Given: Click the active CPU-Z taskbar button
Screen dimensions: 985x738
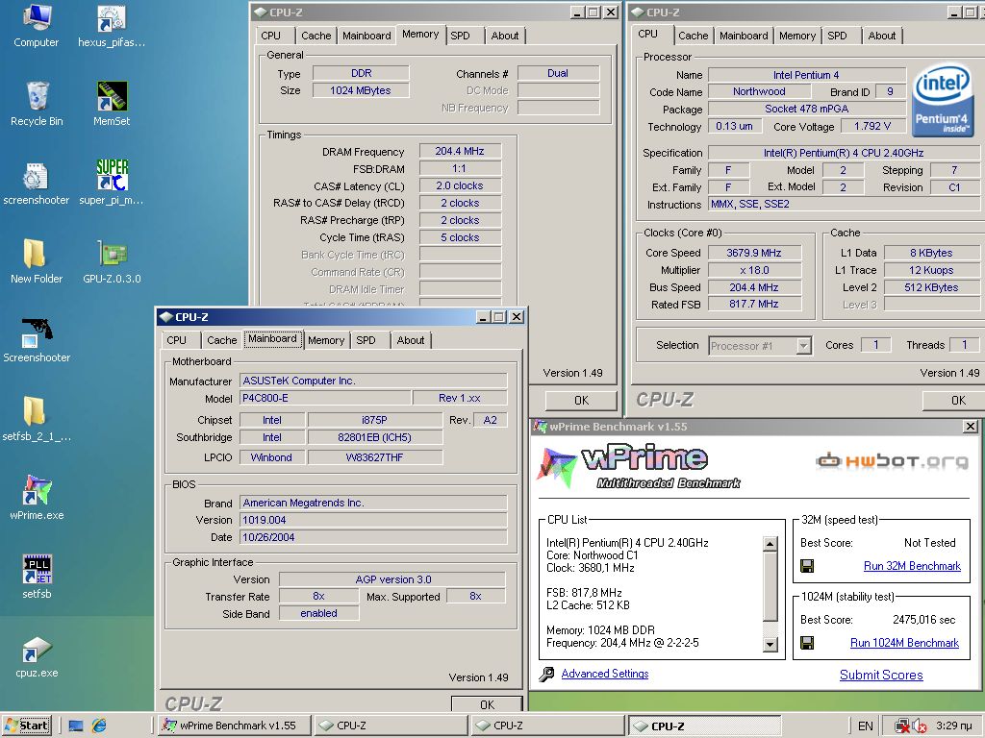Looking at the screenshot, I should pyautogui.click(x=705, y=726).
